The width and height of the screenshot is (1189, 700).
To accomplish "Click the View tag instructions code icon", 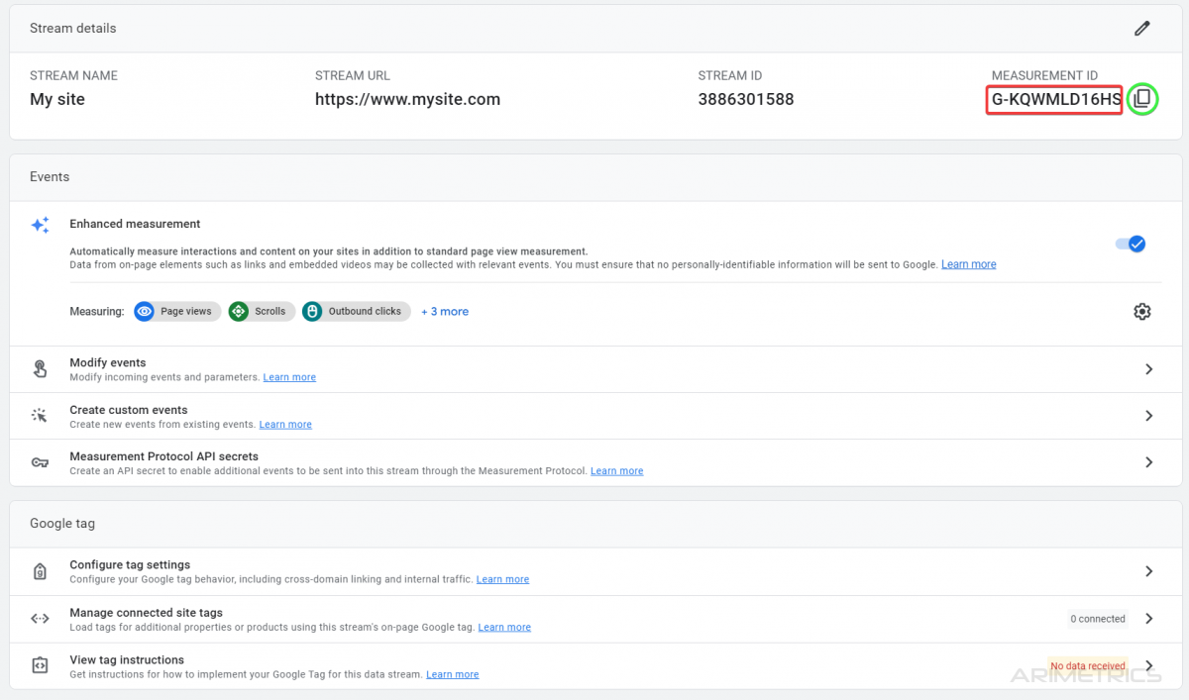I will (x=40, y=665).
